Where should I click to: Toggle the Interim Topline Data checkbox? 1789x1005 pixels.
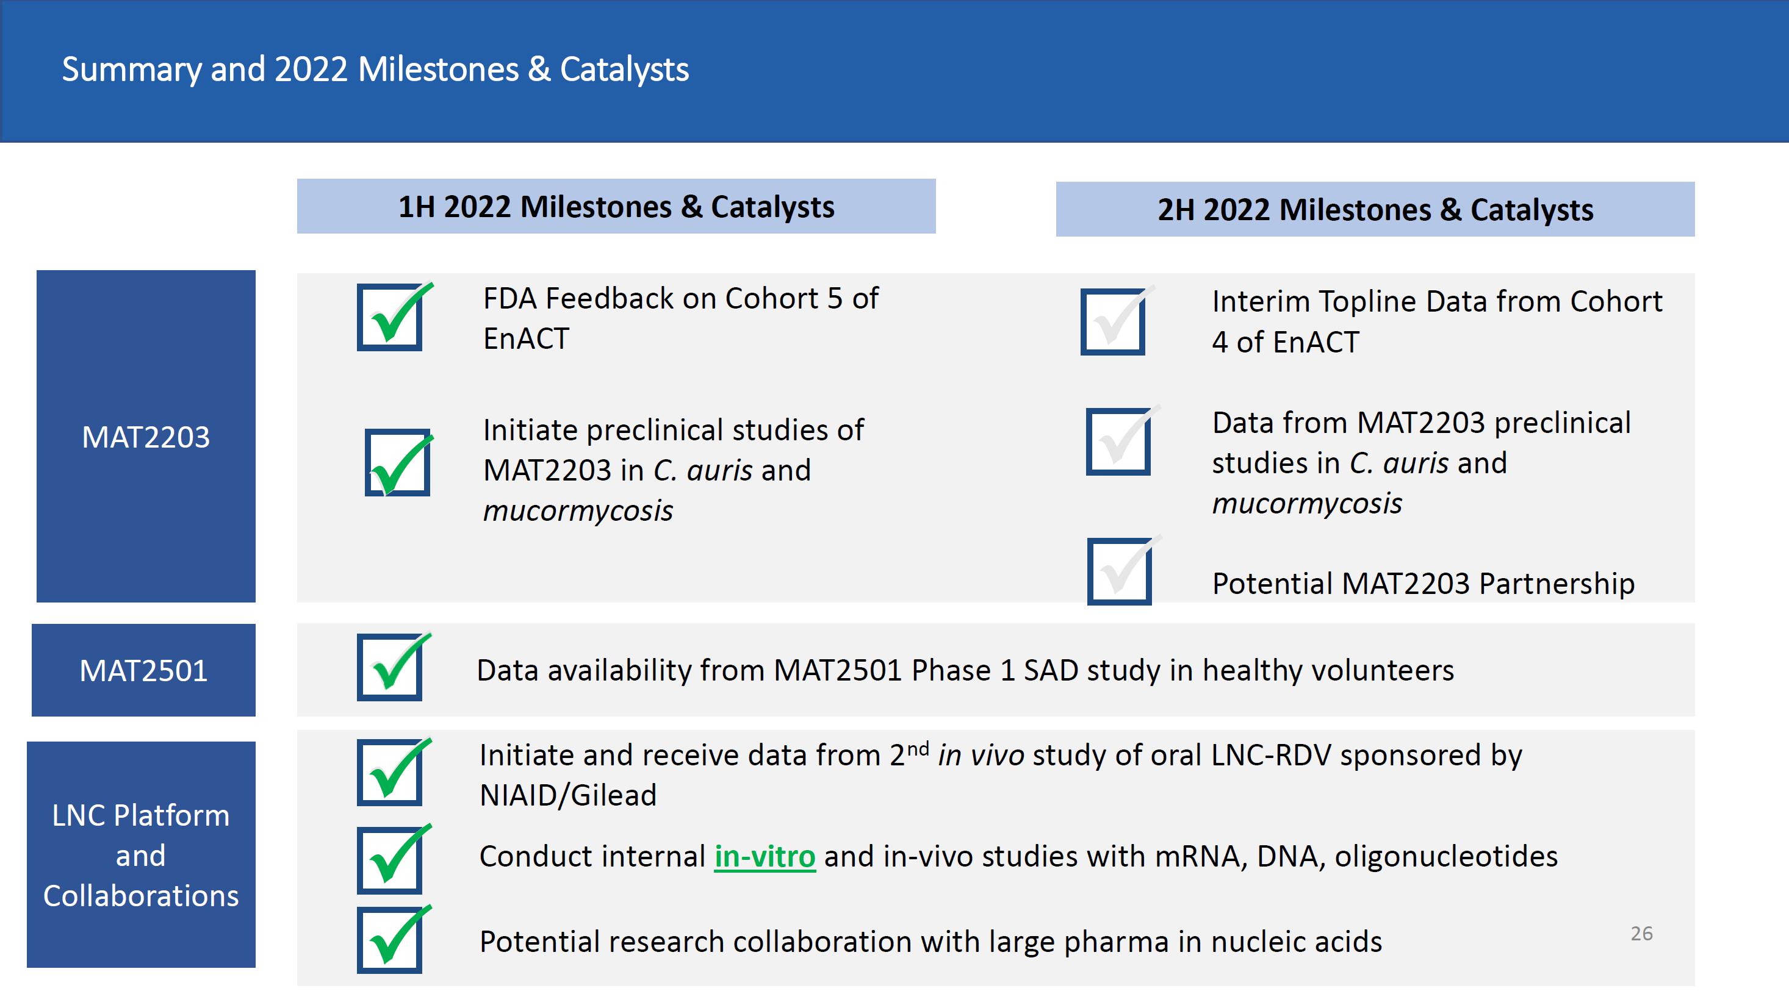coord(1112,322)
